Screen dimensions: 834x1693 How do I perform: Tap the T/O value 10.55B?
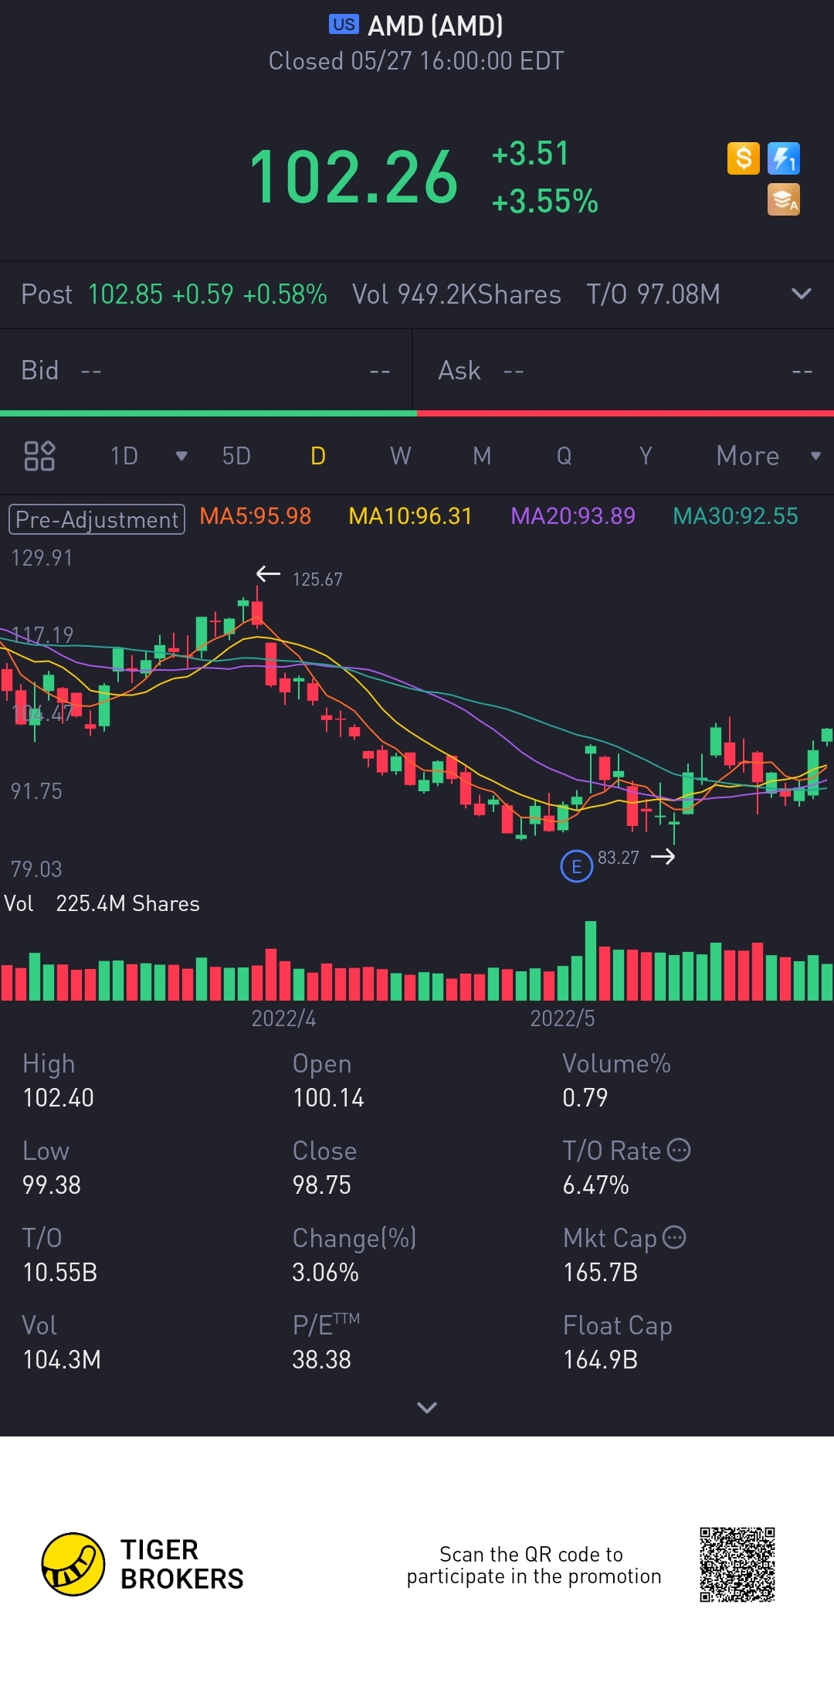[59, 1273]
